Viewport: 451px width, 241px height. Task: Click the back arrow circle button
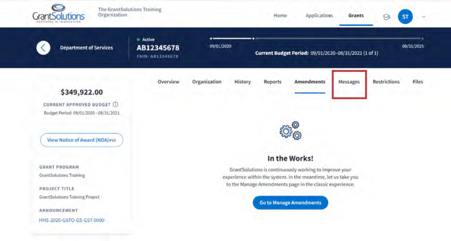pyautogui.click(x=43, y=48)
